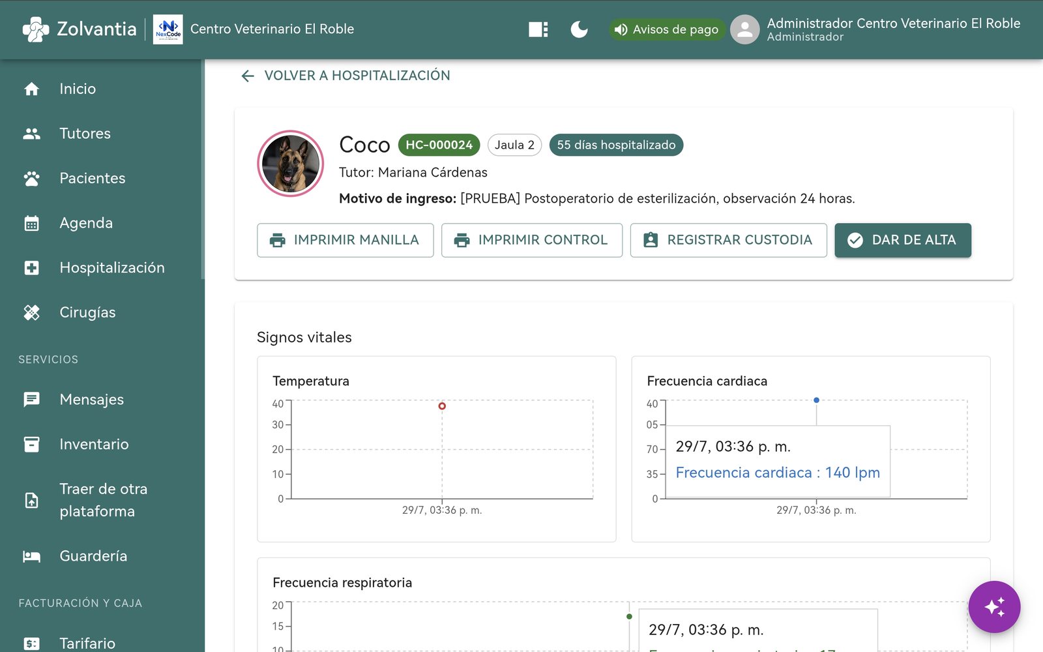Click the Temperatura chart data point

point(442,406)
